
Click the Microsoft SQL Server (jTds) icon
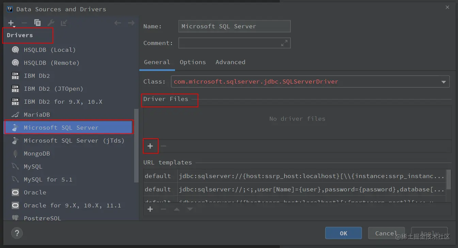[15, 141]
